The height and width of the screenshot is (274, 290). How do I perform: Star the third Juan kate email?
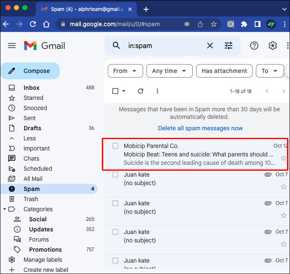[284, 244]
